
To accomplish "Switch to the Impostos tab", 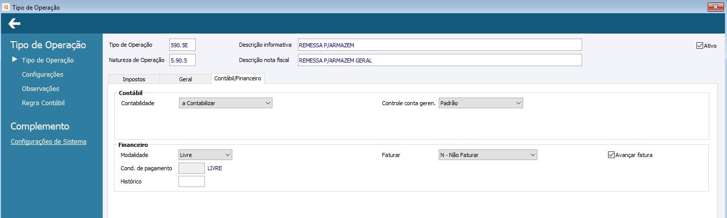I will pos(134,79).
